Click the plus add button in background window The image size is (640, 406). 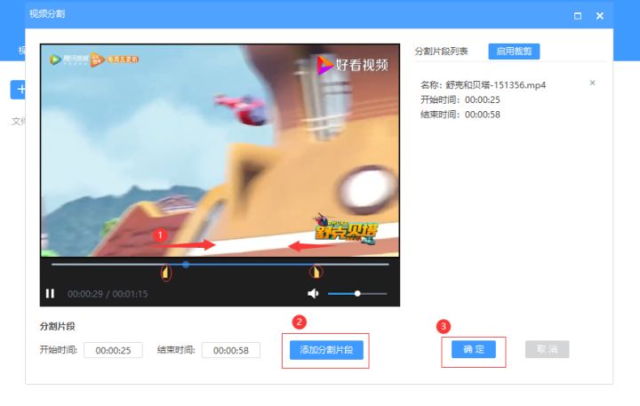pyautogui.click(x=18, y=90)
